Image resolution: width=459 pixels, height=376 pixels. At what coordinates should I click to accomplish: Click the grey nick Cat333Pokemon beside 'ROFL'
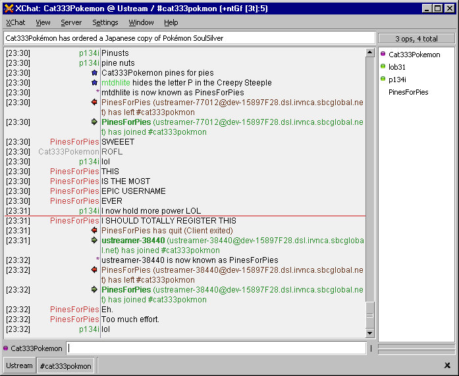click(x=68, y=152)
